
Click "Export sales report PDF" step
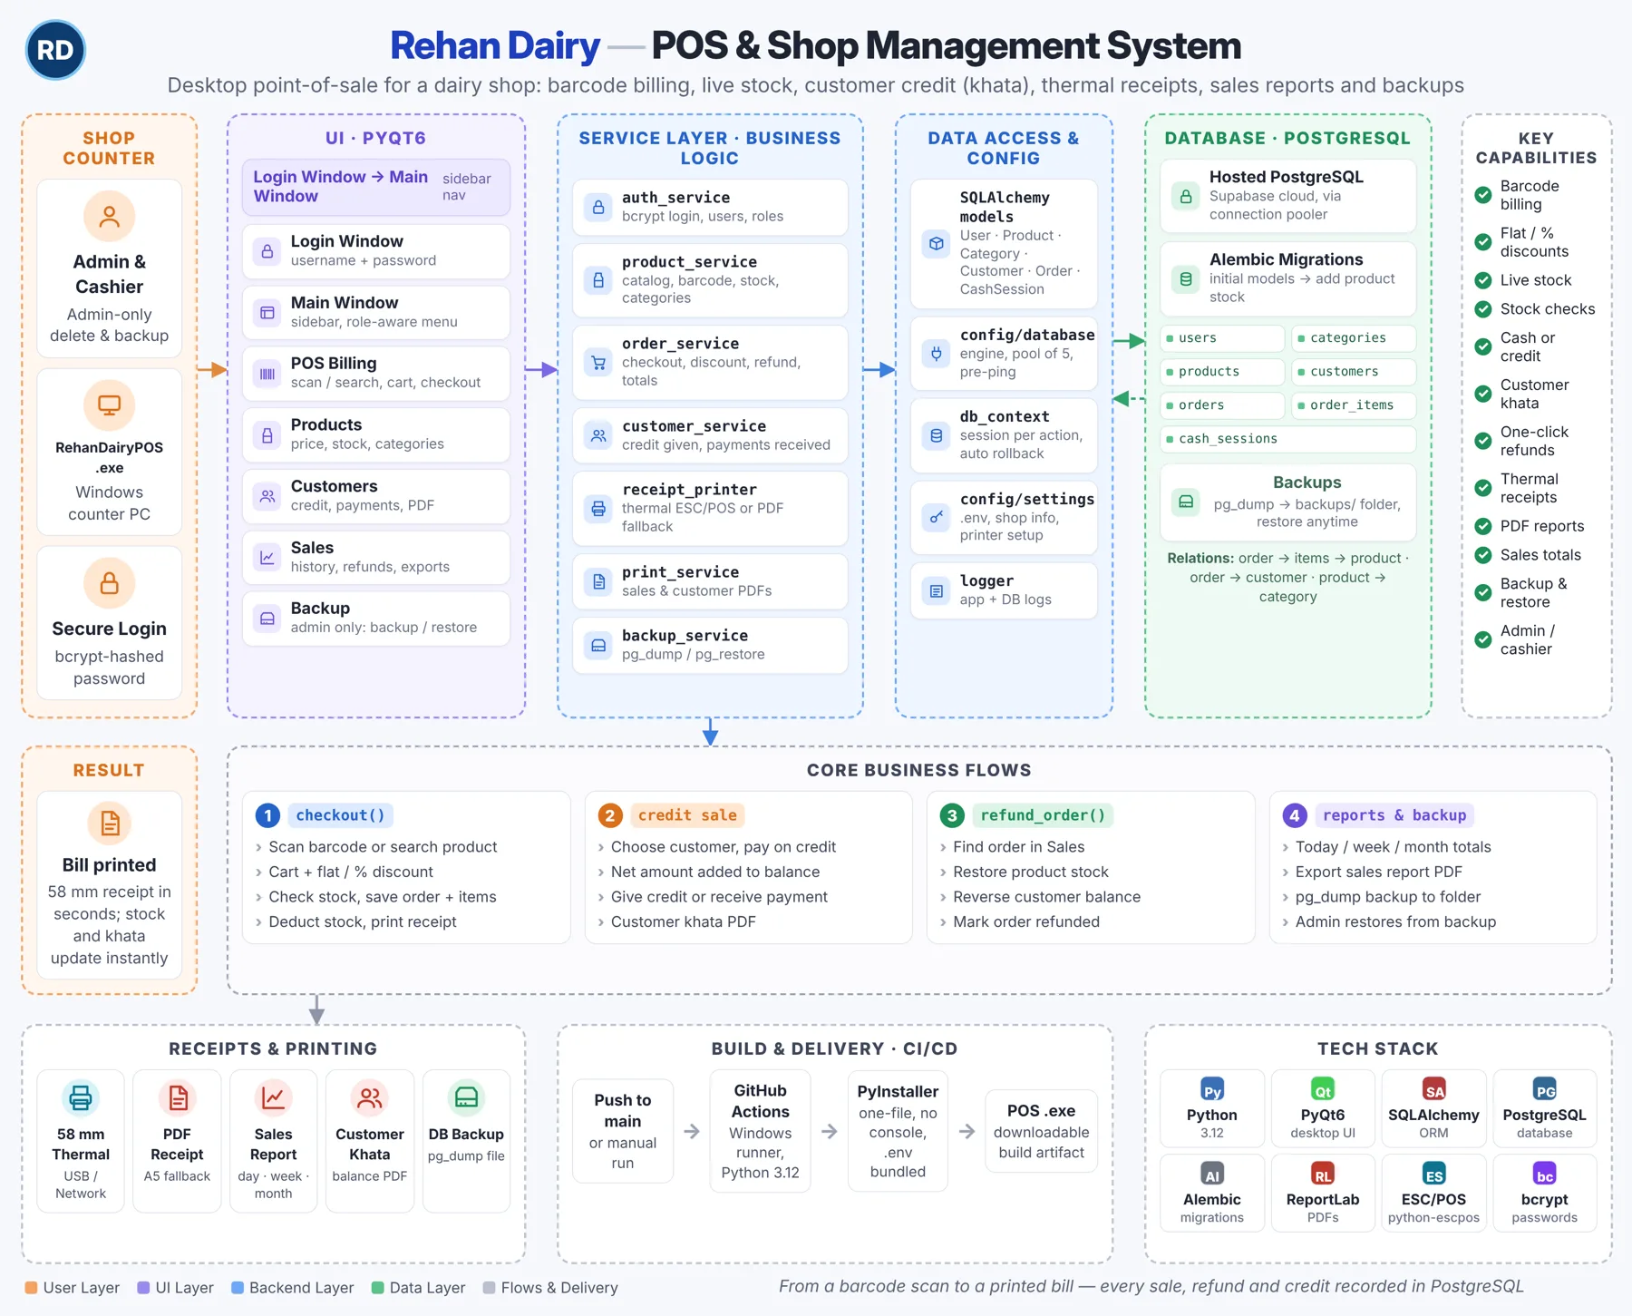[1379, 872]
